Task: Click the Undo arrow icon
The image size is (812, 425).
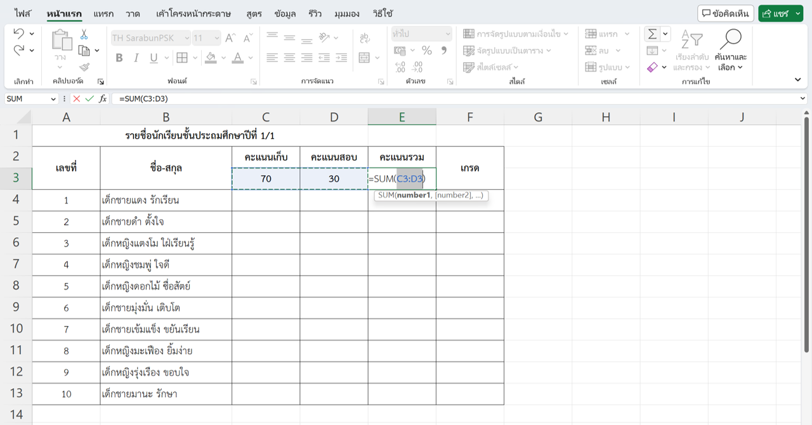Action: [18, 34]
